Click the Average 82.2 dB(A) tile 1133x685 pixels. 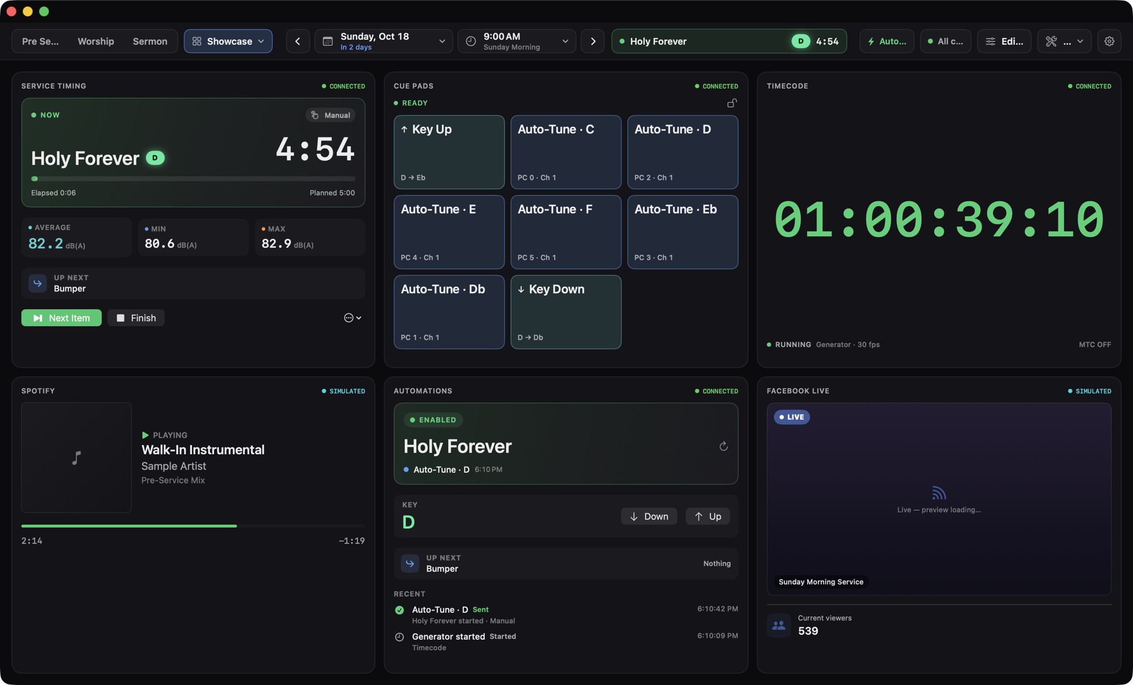tap(76, 237)
